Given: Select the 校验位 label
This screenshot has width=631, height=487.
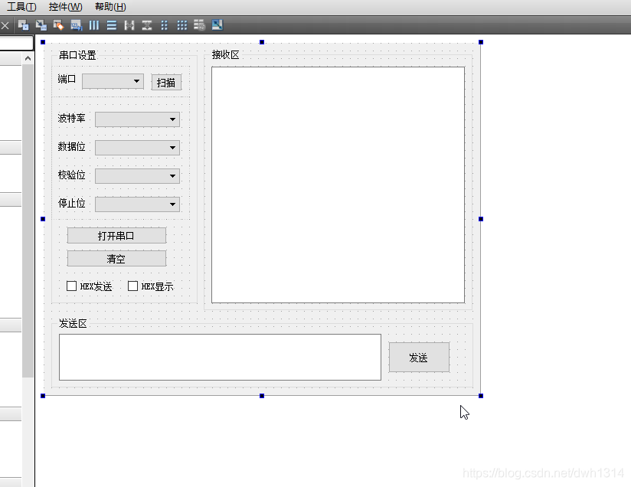Looking at the screenshot, I should coord(71,175).
